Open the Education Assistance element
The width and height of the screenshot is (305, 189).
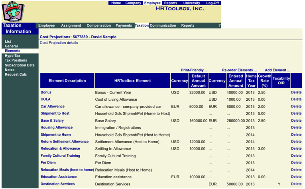click(x=58, y=177)
